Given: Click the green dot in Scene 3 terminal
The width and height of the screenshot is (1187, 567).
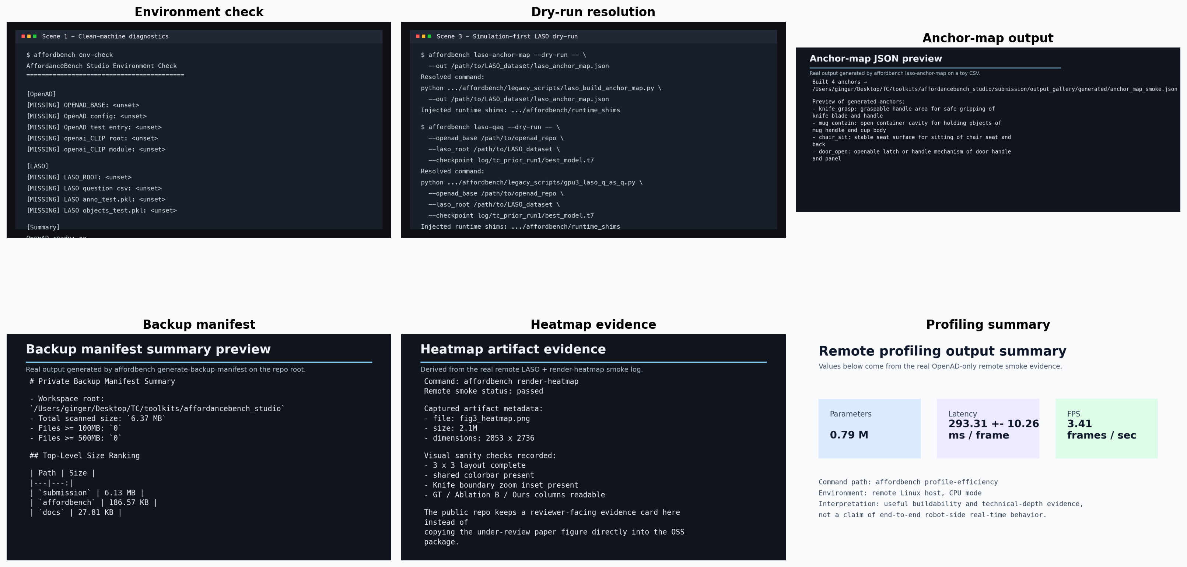Looking at the screenshot, I should click(x=429, y=36).
